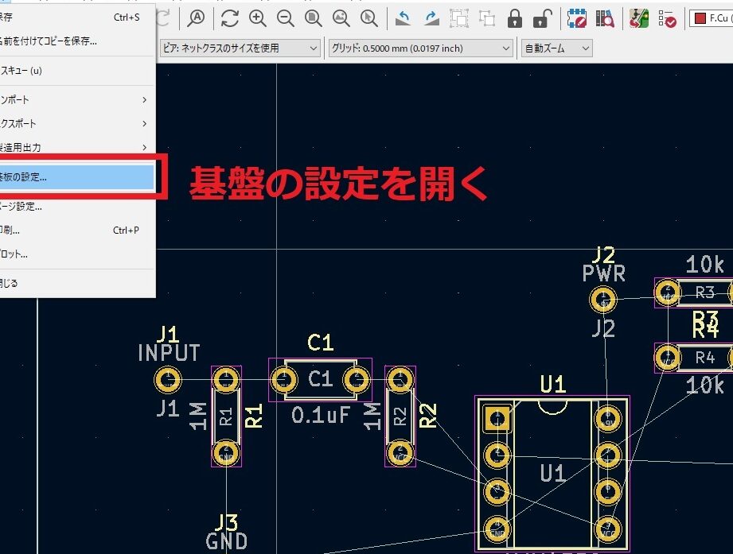Rotate selection clockwise
733x554 pixels.
431,17
